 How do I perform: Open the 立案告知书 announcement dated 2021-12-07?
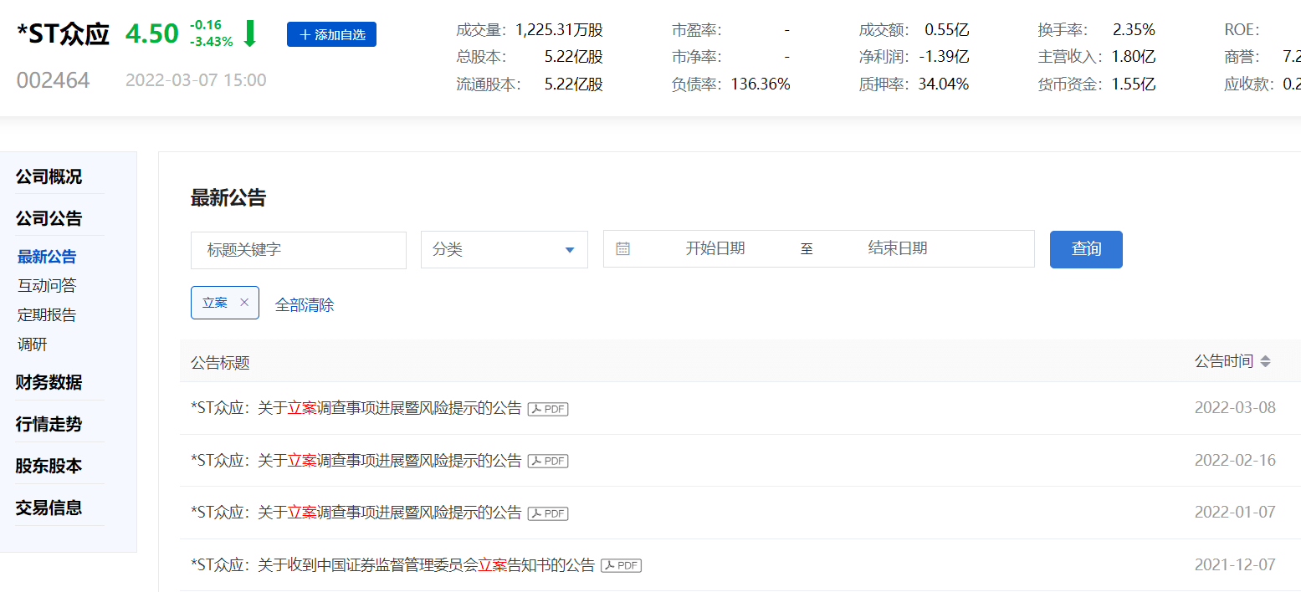(x=392, y=565)
